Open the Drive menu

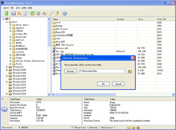[6, 8]
